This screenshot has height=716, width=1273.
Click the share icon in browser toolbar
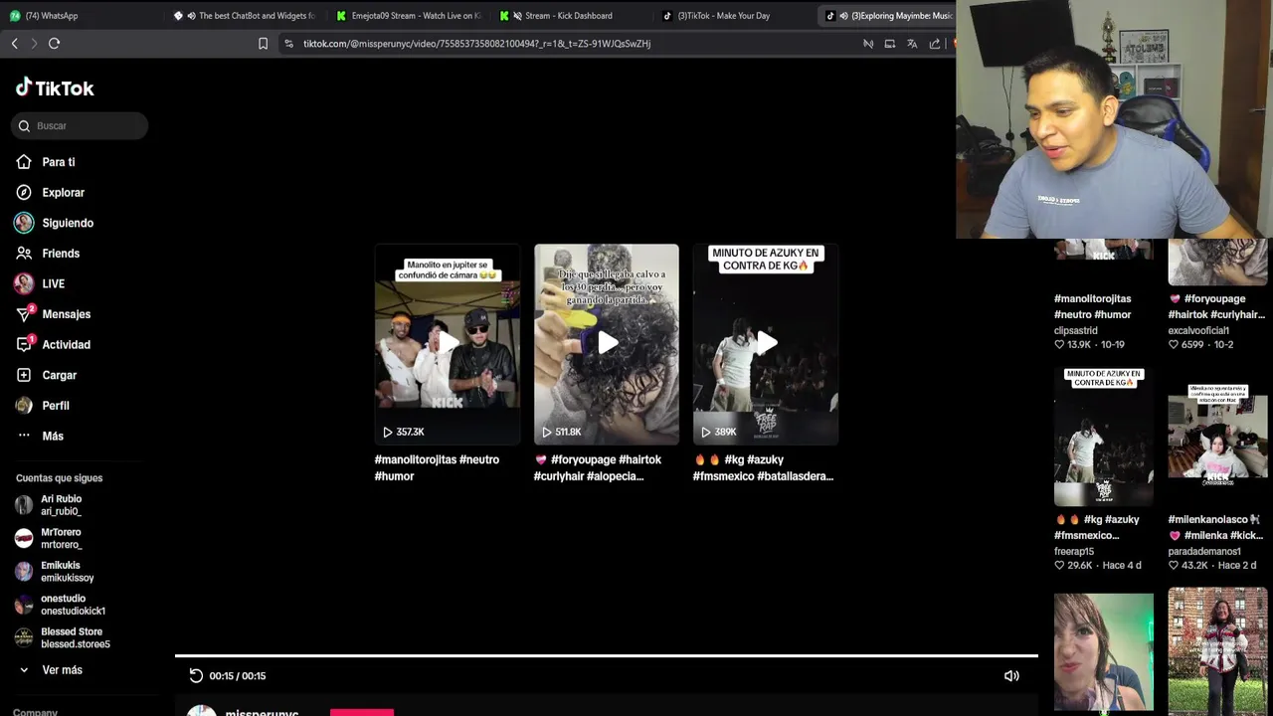(935, 44)
